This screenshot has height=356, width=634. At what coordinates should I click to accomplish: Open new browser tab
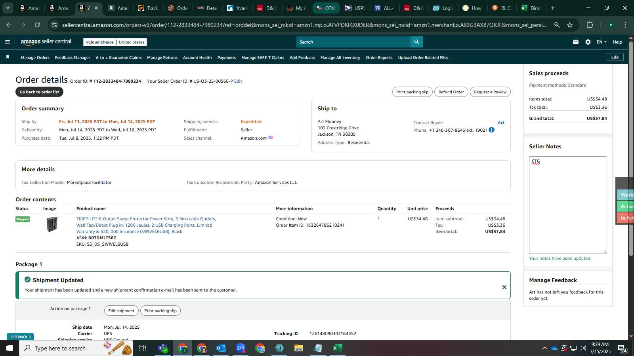(x=553, y=8)
